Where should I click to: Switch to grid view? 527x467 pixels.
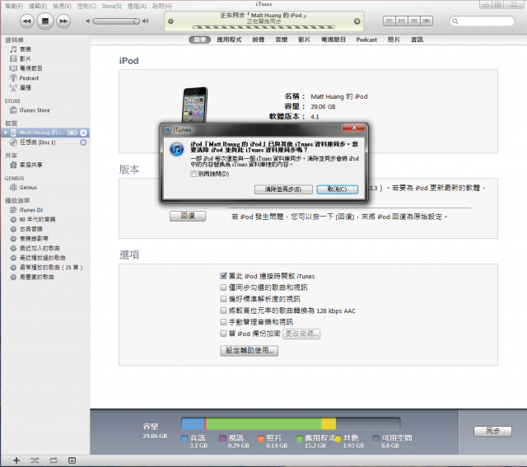pos(414,21)
